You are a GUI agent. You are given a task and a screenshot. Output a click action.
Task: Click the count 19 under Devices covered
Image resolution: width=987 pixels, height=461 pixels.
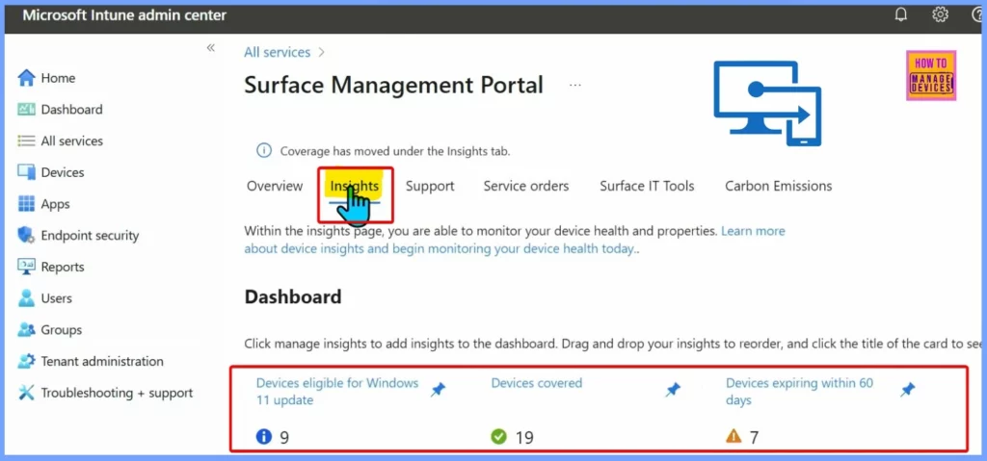click(x=524, y=437)
